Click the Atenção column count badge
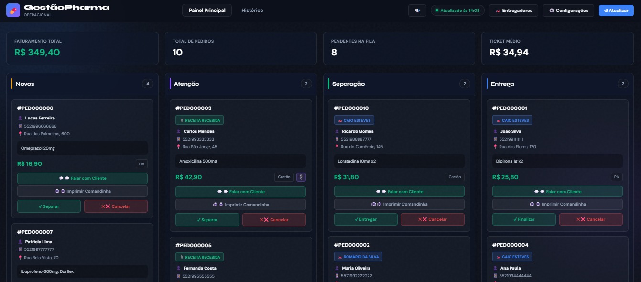The image size is (641, 282). (306, 84)
